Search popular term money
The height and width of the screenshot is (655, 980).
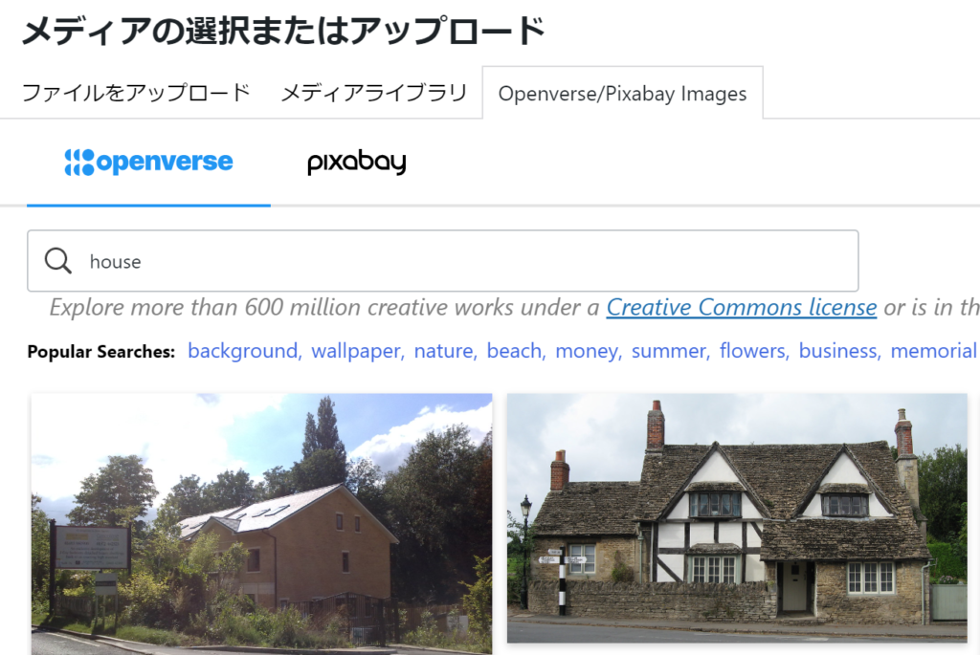point(587,351)
